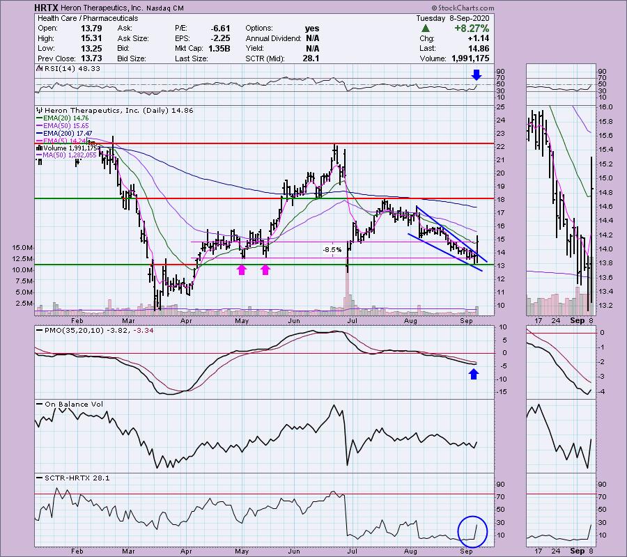Click the -8.5% annotation label
627x557 pixels.
coord(332,250)
